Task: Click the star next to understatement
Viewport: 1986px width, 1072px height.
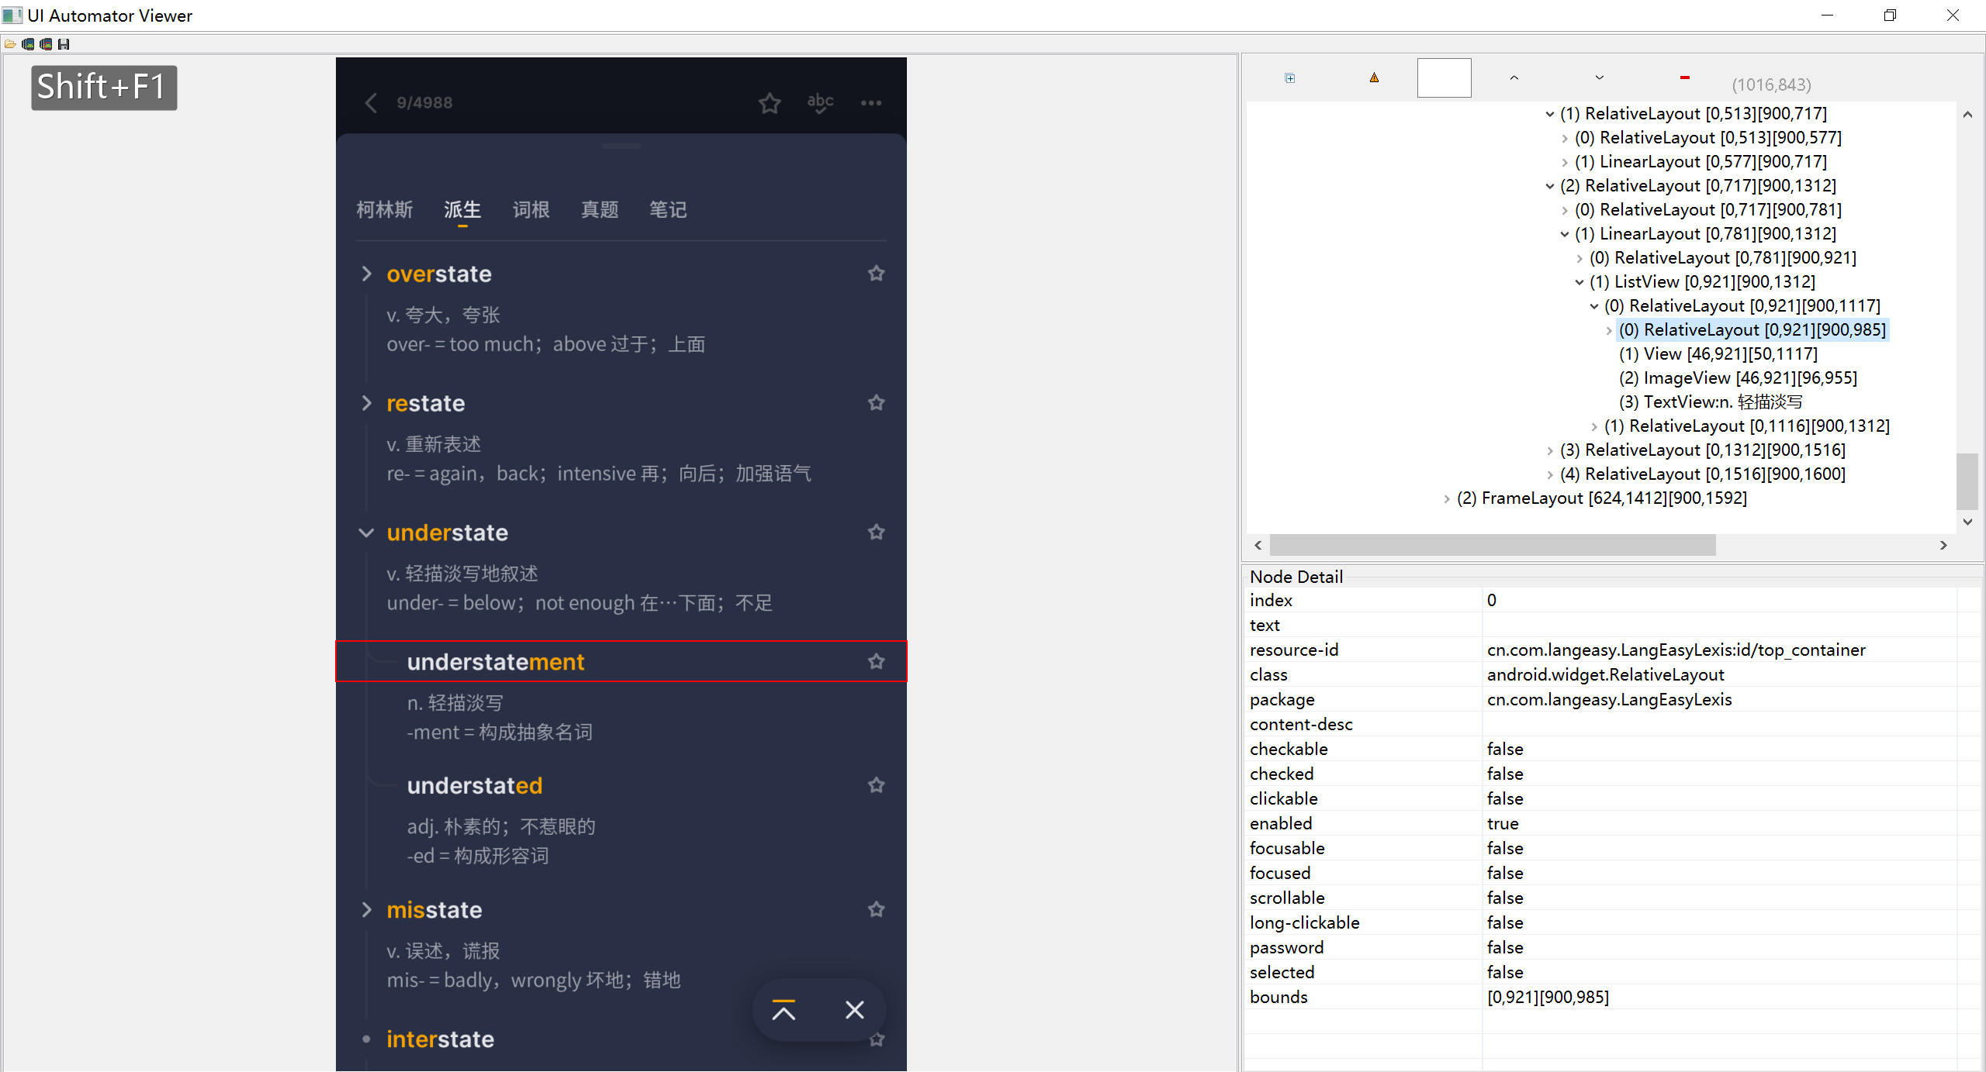Action: pyautogui.click(x=876, y=661)
